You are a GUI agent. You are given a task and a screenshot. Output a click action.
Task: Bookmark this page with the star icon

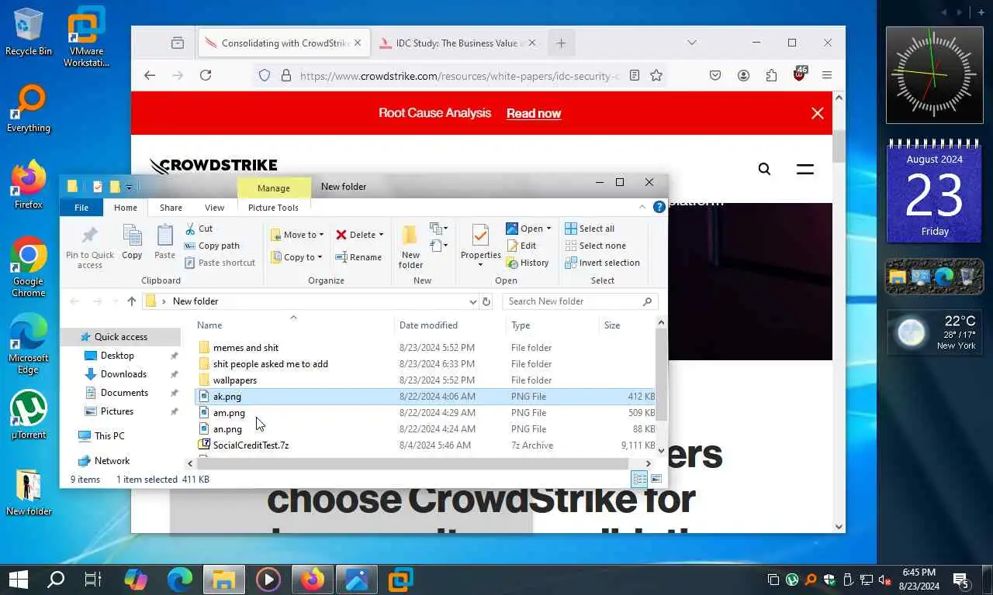656,75
